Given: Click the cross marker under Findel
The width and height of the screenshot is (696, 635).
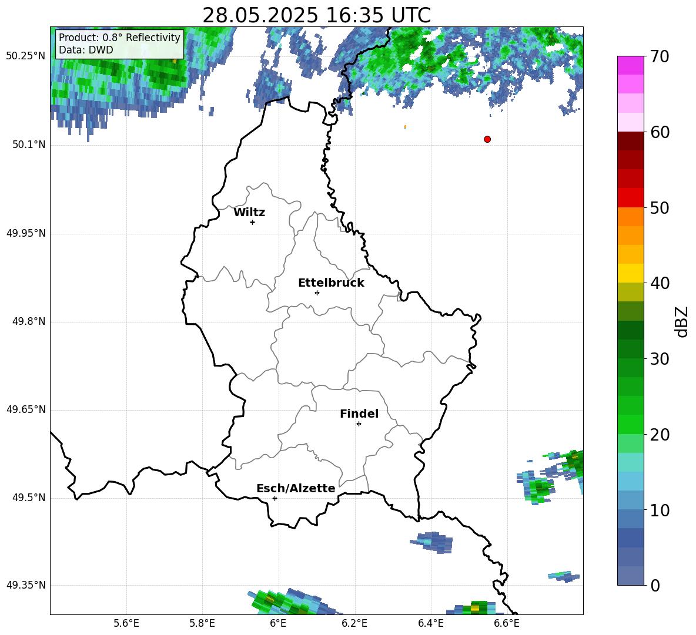Looking at the screenshot, I should point(359,424).
